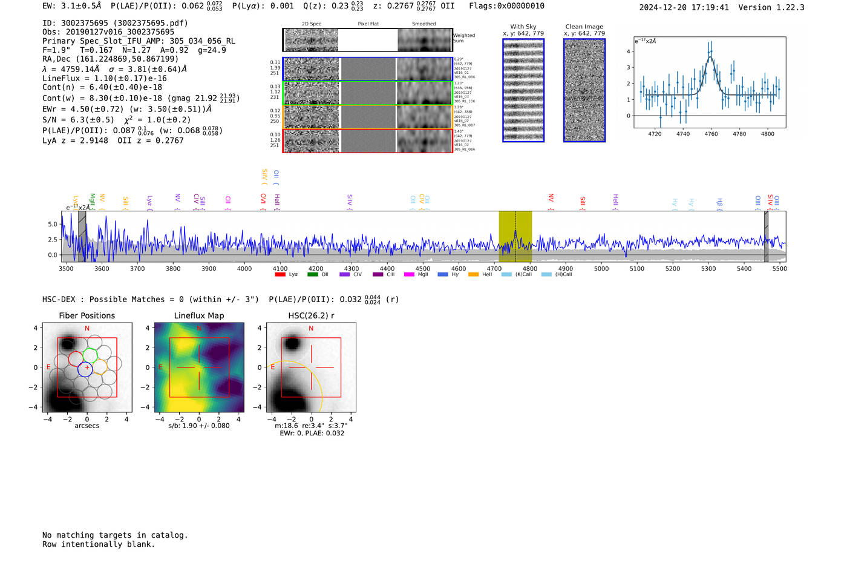Click the 'LineFlux = 1.10(±0.17)e-16' value
The width and height of the screenshot is (847, 577).
pyautogui.click(x=104, y=79)
